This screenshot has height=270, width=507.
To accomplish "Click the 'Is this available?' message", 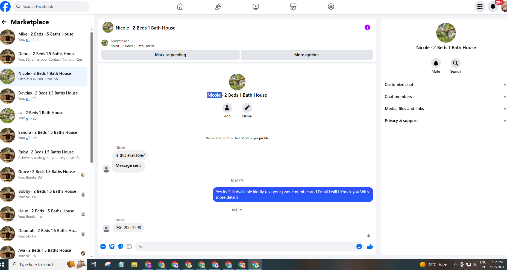I will [x=130, y=155].
